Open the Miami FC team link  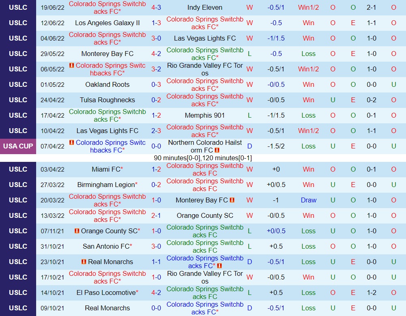coord(106,169)
